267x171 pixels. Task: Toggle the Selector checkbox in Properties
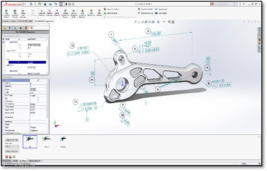pos(38,80)
